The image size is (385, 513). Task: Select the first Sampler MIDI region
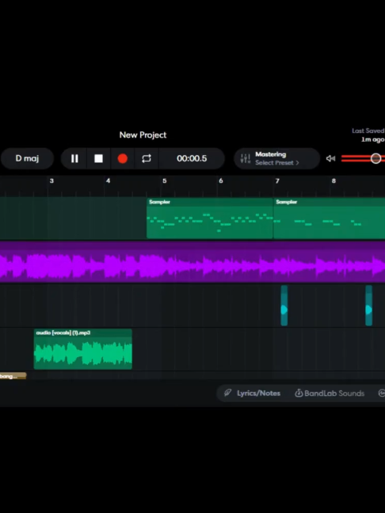tap(209, 218)
